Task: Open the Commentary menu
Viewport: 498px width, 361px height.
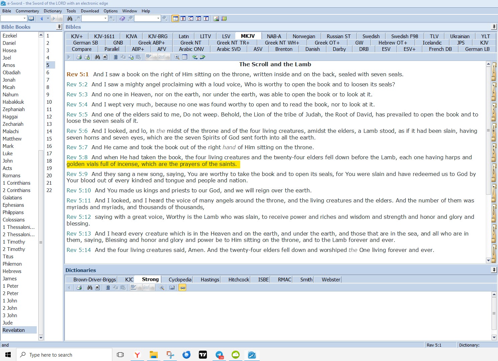Action: pos(27,11)
